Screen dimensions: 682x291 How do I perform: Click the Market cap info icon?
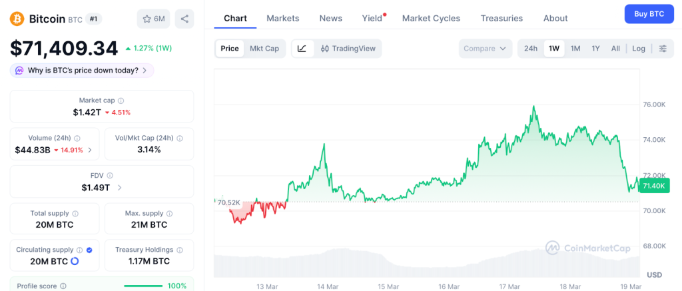(x=121, y=101)
